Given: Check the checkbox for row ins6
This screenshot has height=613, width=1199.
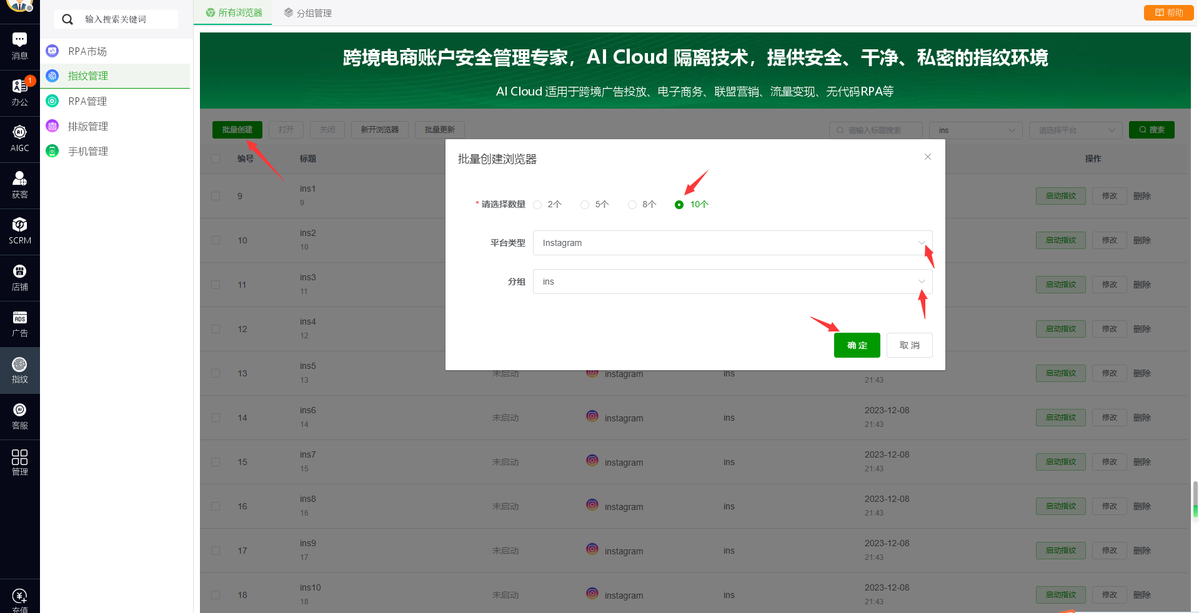Looking at the screenshot, I should tap(216, 418).
